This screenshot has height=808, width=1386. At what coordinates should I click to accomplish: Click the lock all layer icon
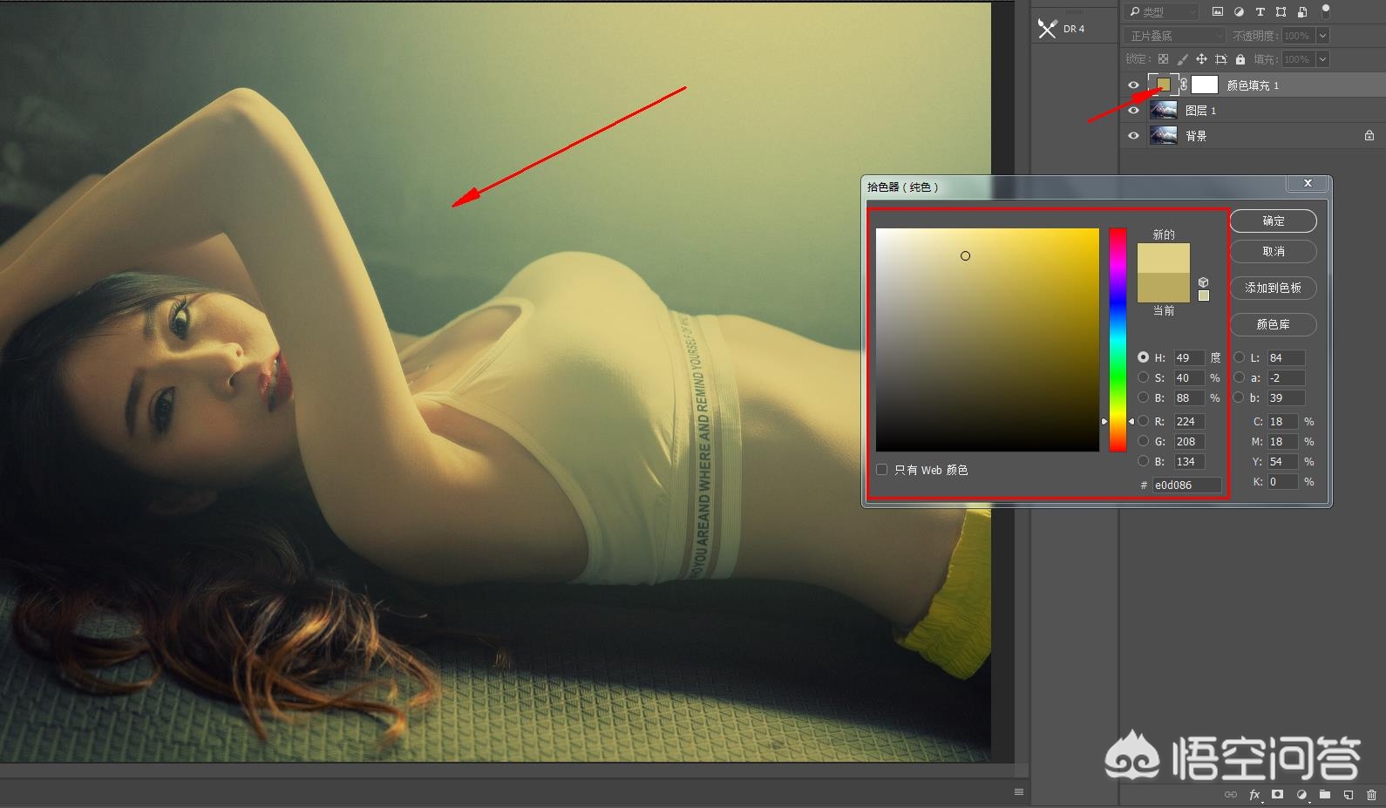point(1240,59)
